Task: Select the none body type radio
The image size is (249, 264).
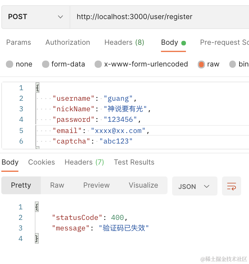Action: 10,64
